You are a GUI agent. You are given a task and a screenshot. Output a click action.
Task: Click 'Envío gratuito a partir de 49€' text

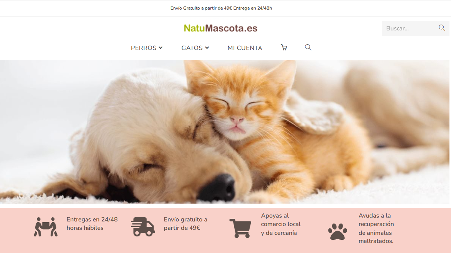pos(186,224)
